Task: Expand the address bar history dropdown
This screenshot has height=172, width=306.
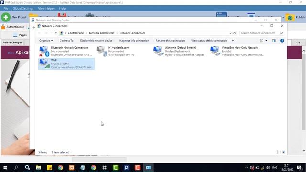Action: pos(230,33)
